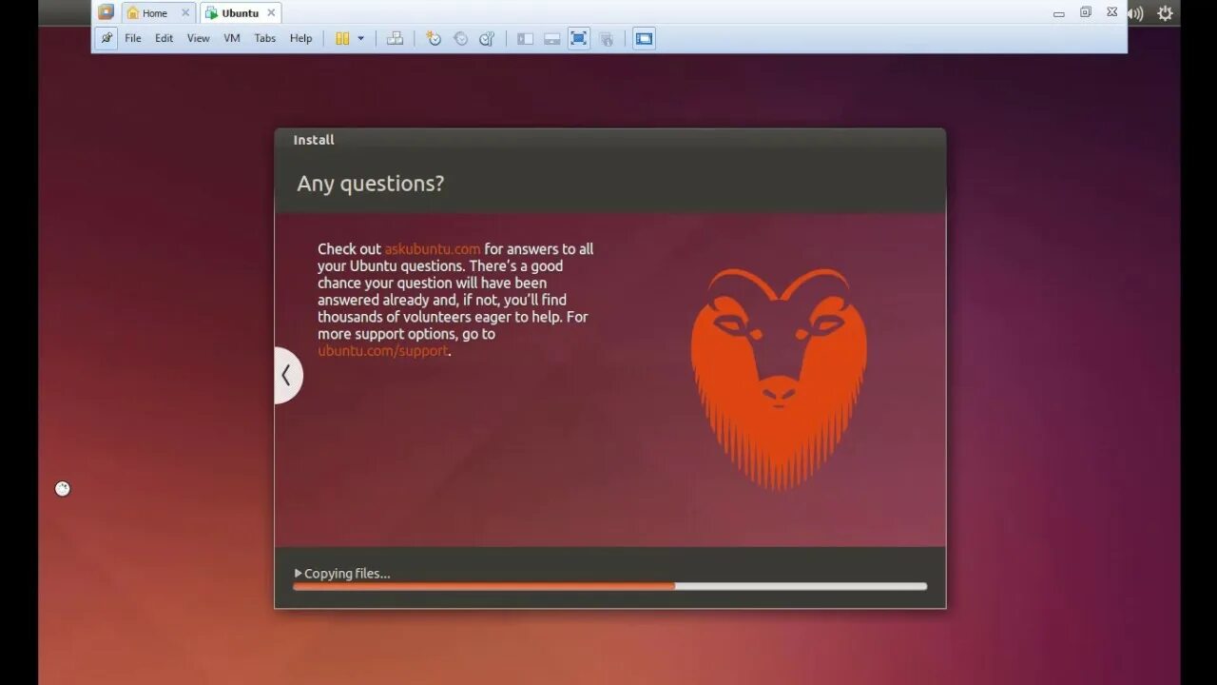This screenshot has height=685, width=1217.
Task: Minimize the VMware window
Action: (1059, 13)
